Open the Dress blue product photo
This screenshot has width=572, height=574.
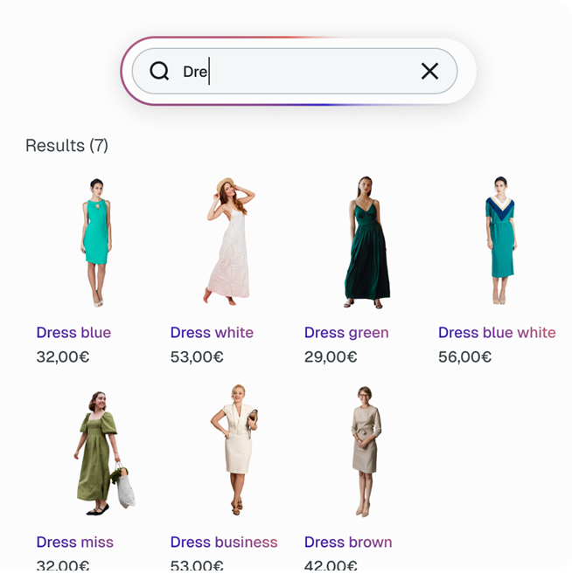[x=96, y=242]
